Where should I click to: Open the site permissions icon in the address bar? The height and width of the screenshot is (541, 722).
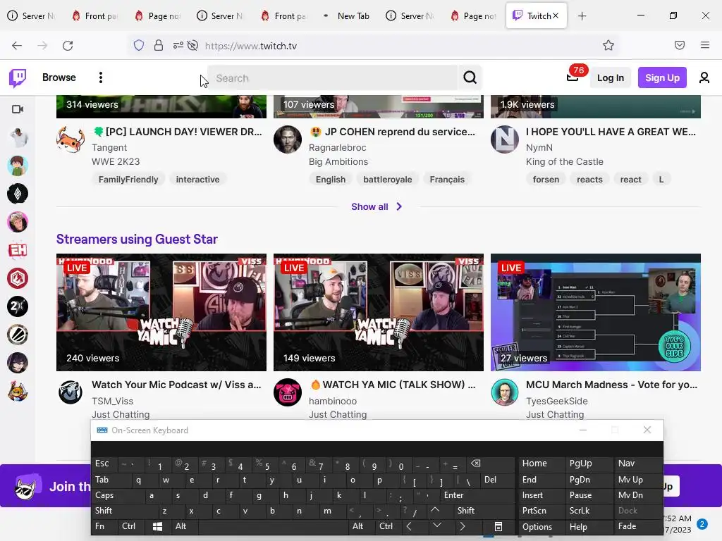pyautogui.click(x=178, y=46)
